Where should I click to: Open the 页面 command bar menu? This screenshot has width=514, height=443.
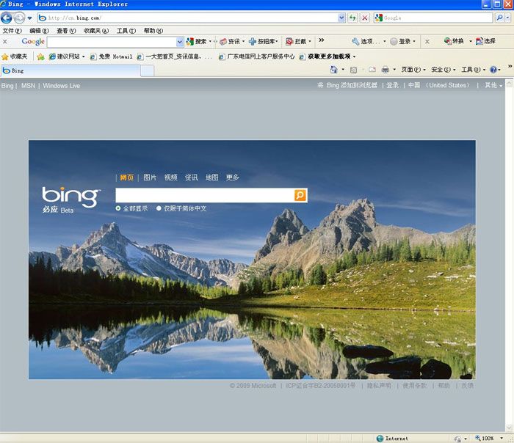click(413, 70)
